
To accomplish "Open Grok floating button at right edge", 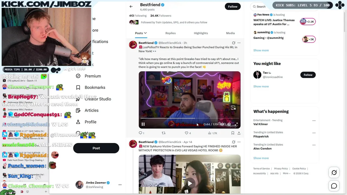I will click(334, 173).
